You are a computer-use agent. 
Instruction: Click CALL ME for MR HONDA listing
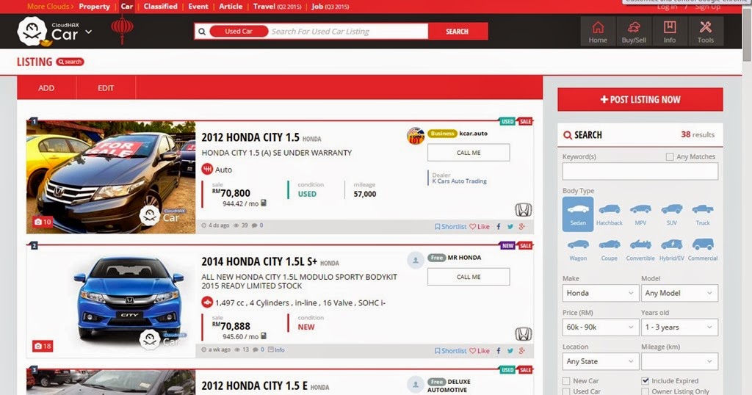pos(469,277)
